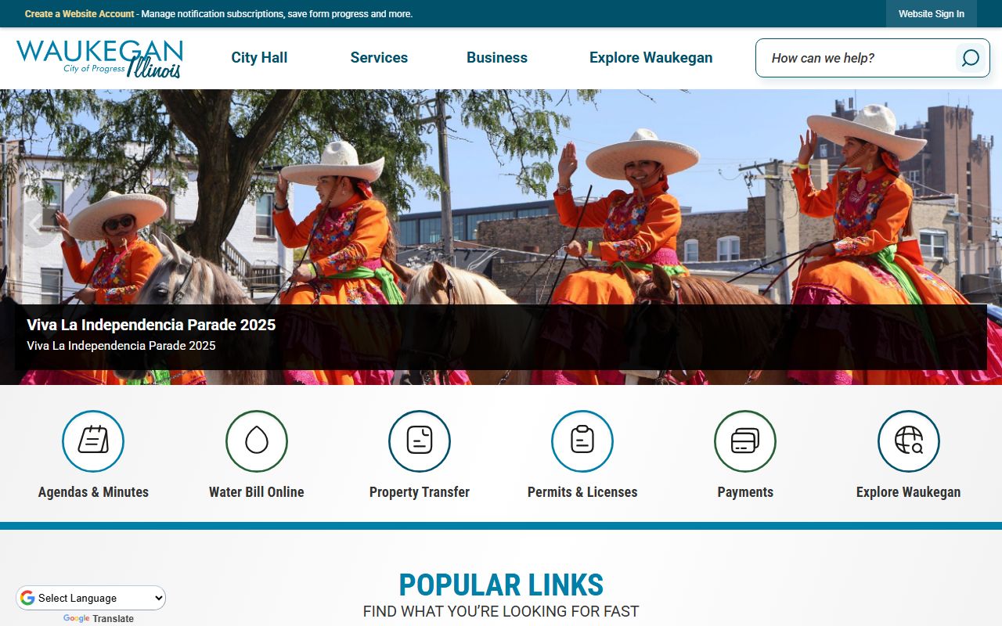Click the Viva La Independencia Parade 2025 heading

pos(151,325)
